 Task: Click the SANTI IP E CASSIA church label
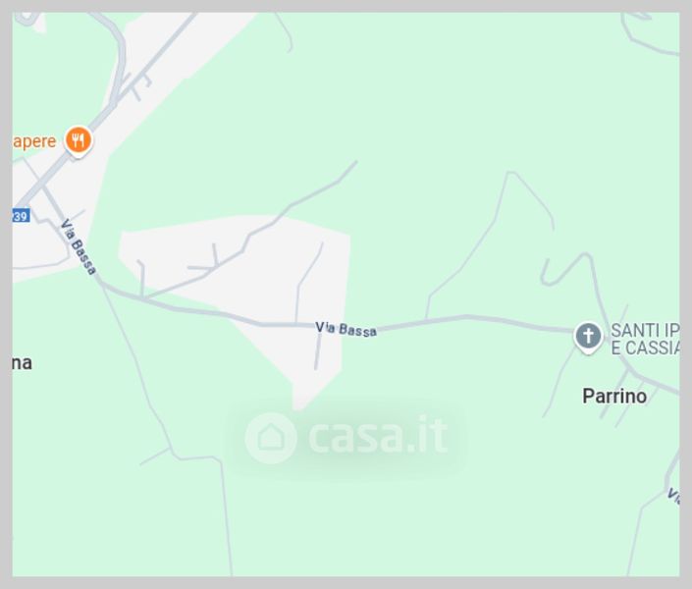pyautogui.click(x=645, y=339)
